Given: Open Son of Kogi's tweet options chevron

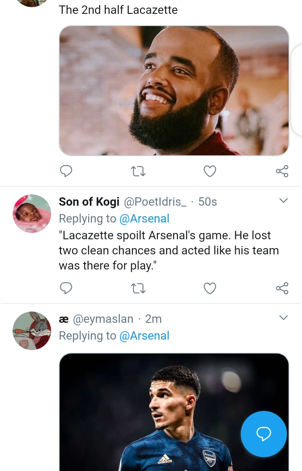Looking at the screenshot, I should [284, 200].
